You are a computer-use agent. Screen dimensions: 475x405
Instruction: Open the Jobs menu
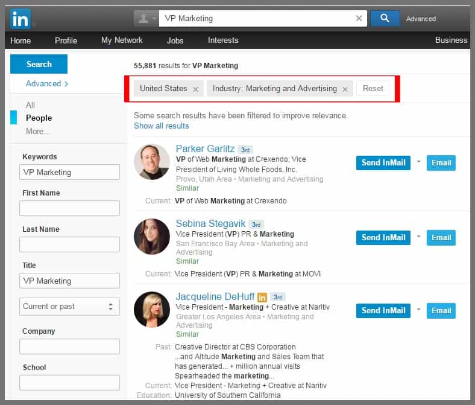175,40
